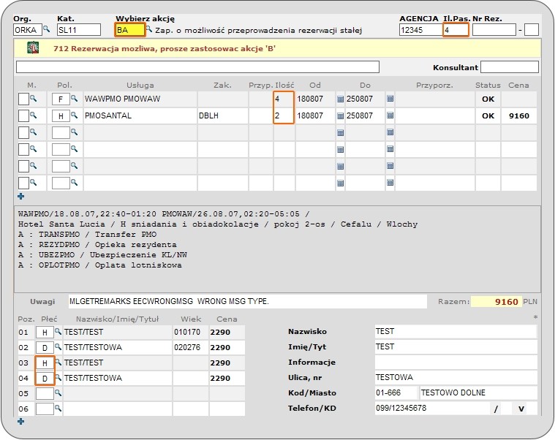Viewport: 555px width, 440px height.
Task: Open M. lookup magnifier in PMOSANTAL row
Action: tap(34, 115)
